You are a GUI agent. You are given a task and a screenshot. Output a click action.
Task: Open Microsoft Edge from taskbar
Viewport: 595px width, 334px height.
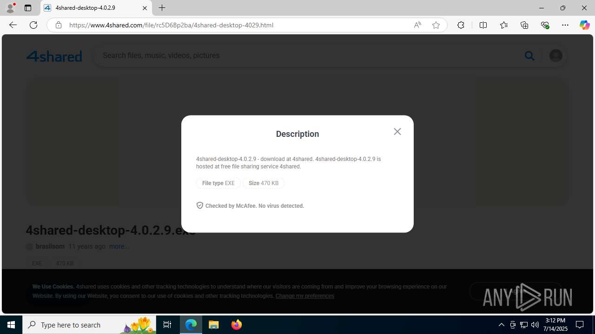(191, 325)
